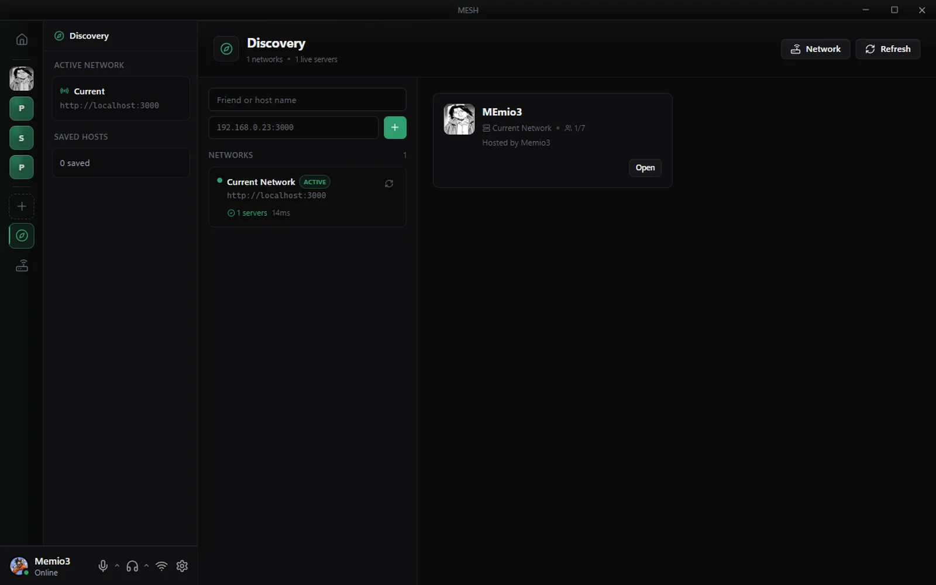Click the Memio3 username at bottom

coord(52,561)
